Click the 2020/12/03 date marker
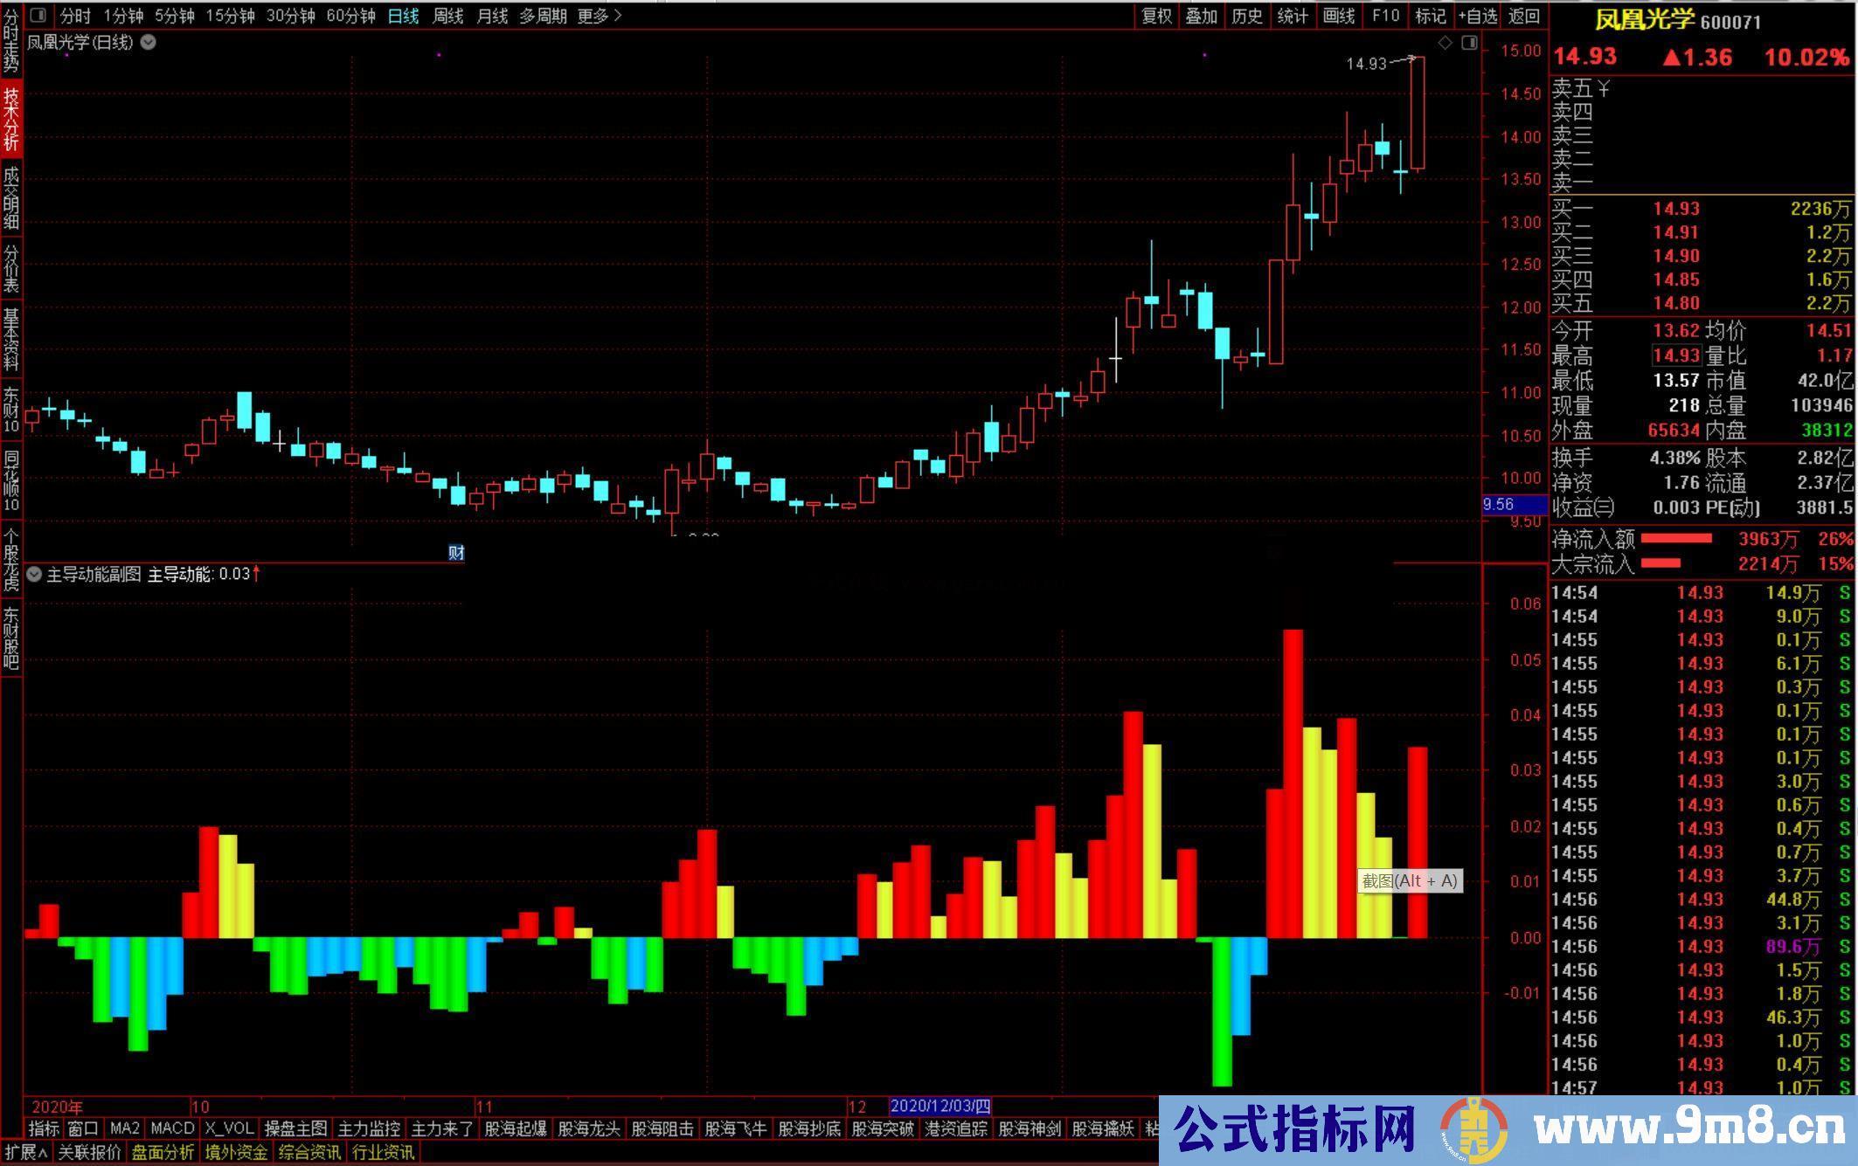The width and height of the screenshot is (1858, 1166). [939, 1106]
